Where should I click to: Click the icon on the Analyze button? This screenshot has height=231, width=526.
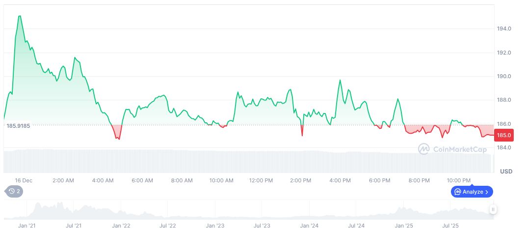coord(457,192)
